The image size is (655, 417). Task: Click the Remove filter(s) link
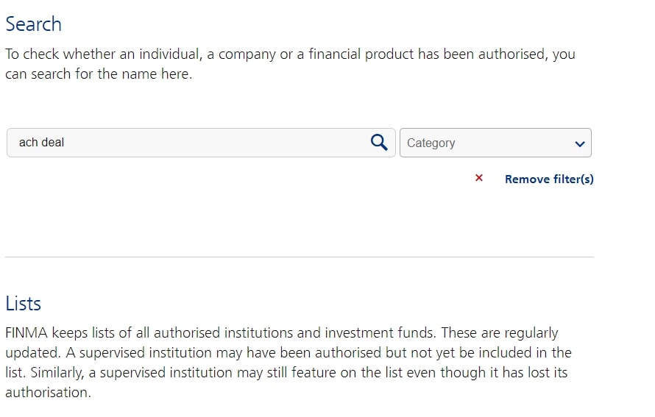coord(549,179)
